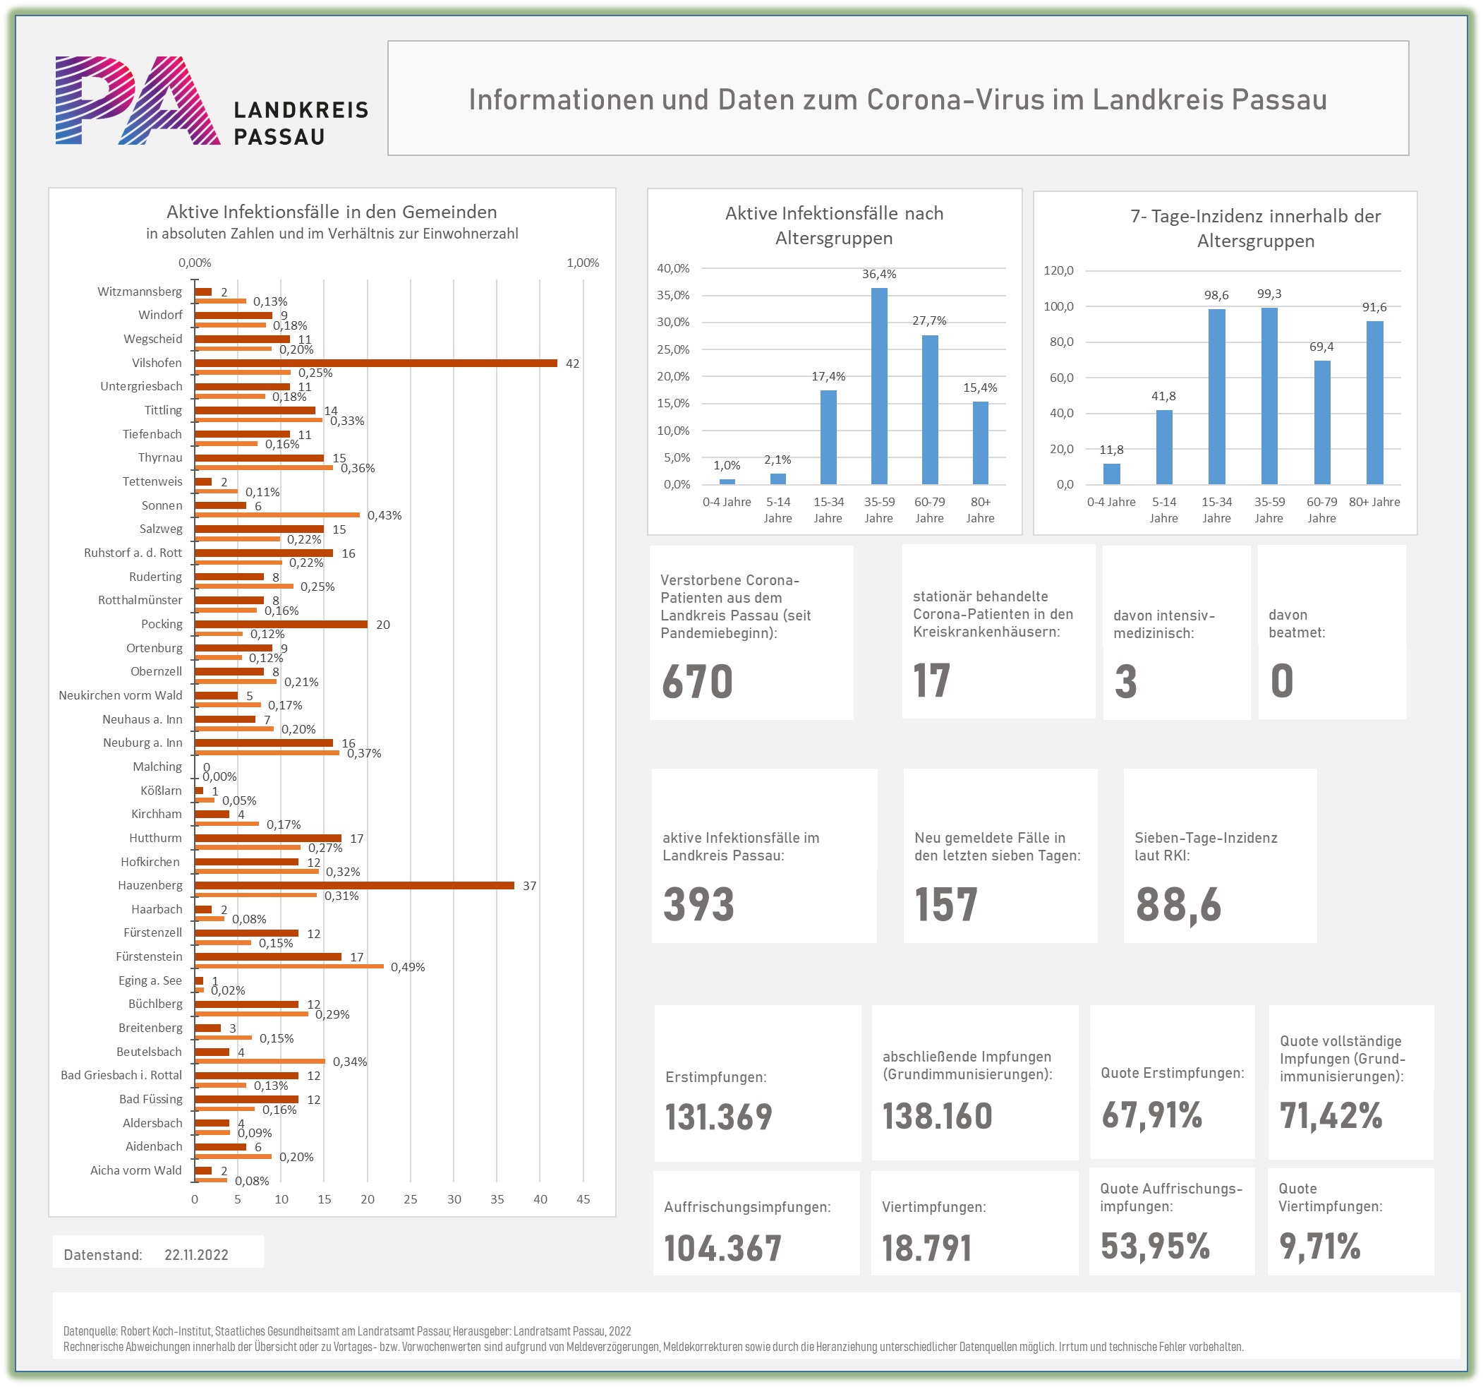Screen dimensions: 1483x1387
Task: Click the dashboard title 'Informationen und Daten zum Corona-Virus'
Action: (x=897, y=100)
